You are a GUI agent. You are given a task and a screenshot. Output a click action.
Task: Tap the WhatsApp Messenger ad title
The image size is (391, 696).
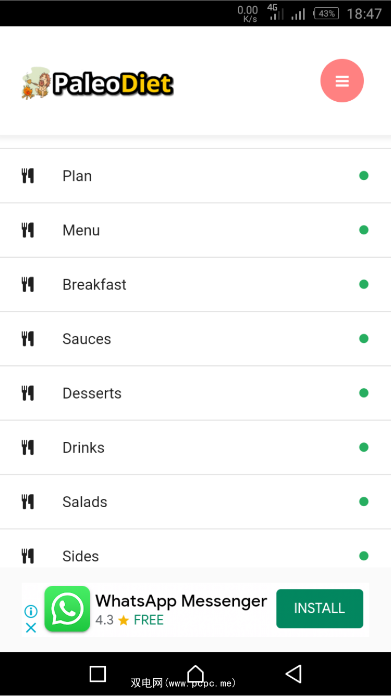tap(181, 601)
